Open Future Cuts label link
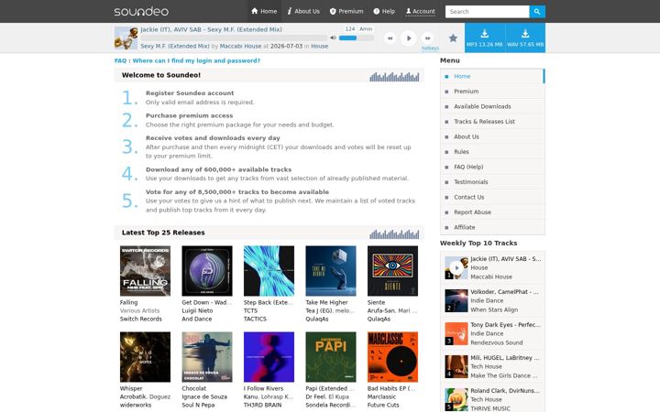Viewport: 660px width, 412px height. [383, 405]
